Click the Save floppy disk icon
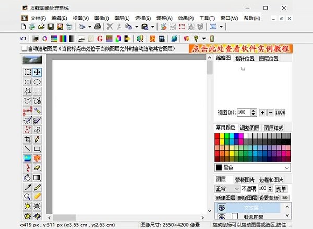This screenshot has width=313, height=229. (x=51, y=27)
